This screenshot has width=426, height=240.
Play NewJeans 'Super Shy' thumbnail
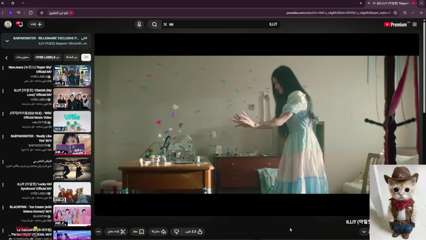click(72, 76)
